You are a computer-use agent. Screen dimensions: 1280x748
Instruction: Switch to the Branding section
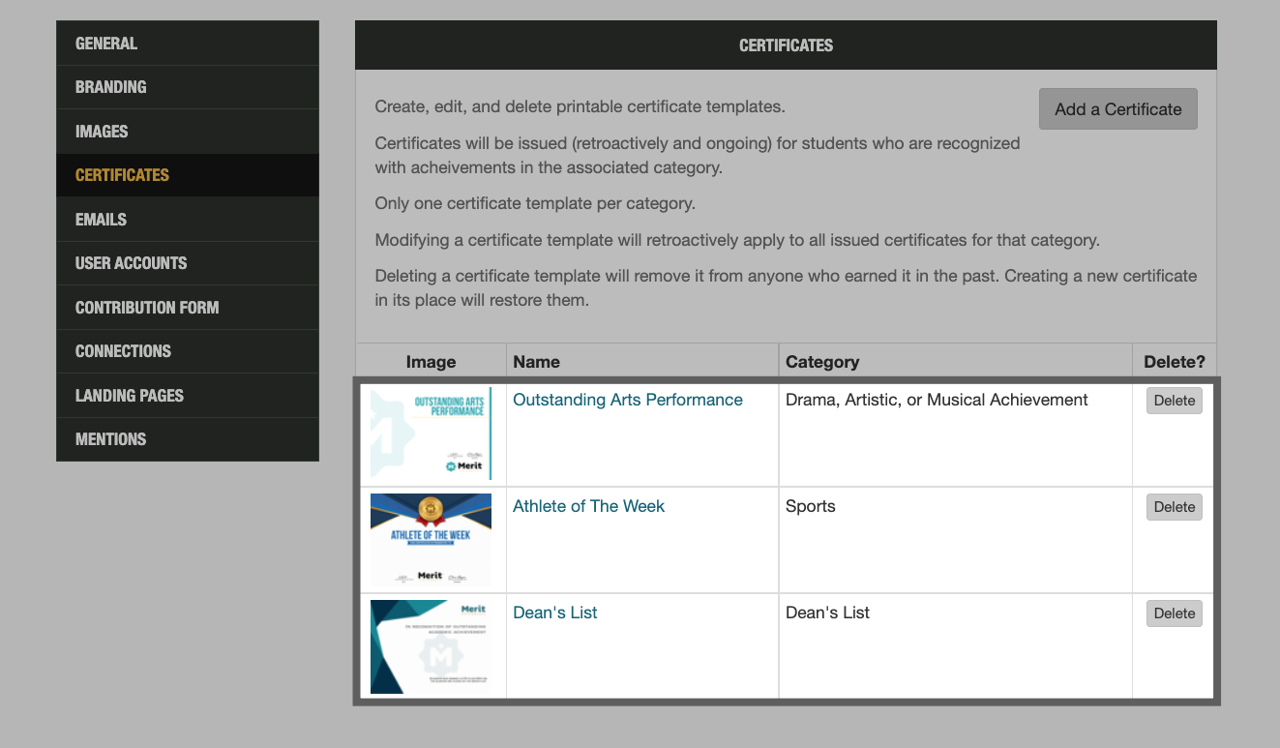[x=110, y=87]
